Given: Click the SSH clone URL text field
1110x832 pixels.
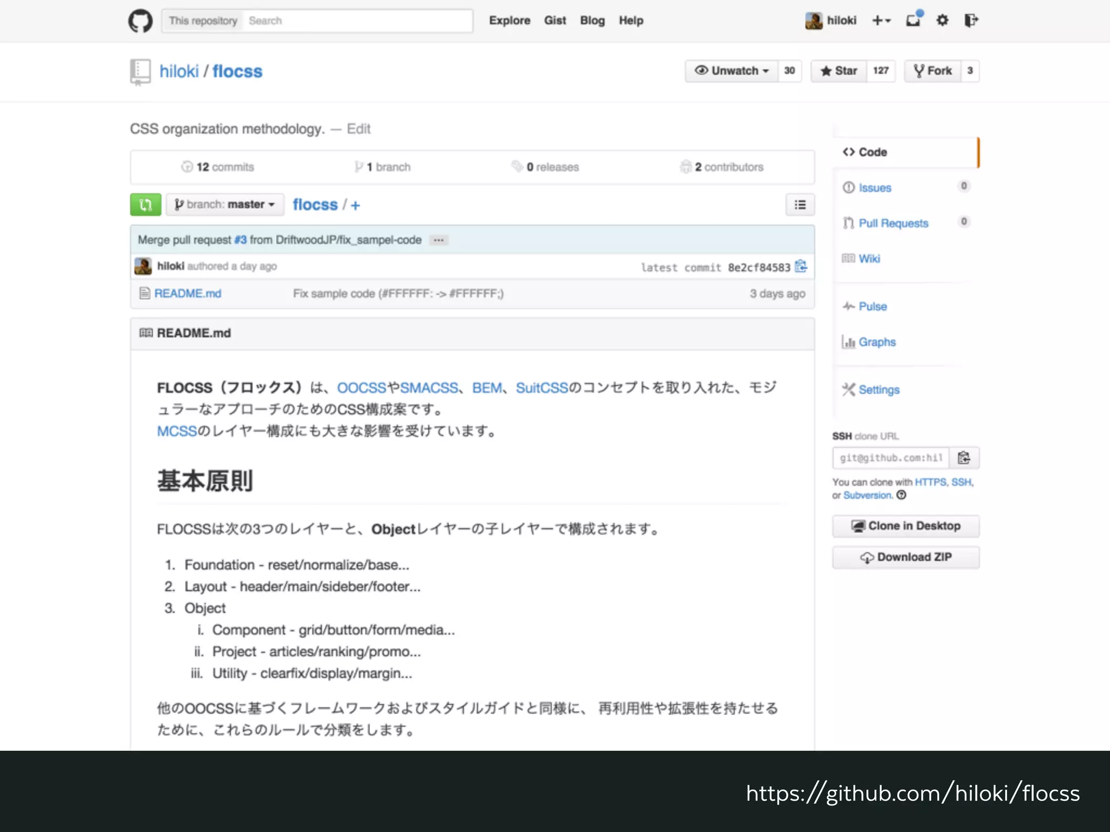Looking at the screenshot, I should coord(891,458).
